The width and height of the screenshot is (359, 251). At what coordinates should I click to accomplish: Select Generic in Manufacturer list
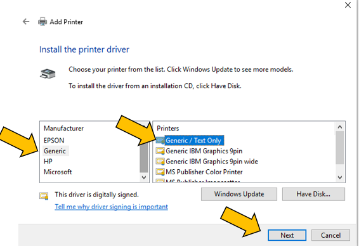(55, 151)
